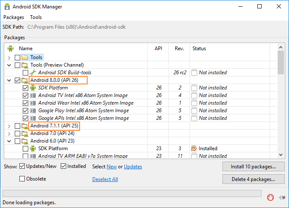Viewport: 289px width, 208px height.
Task: Click Install 10 packages button
Action: click(254, 167)
